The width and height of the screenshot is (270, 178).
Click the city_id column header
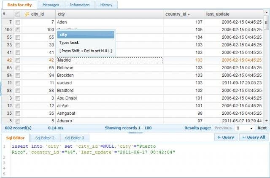(x=39, y=14)
